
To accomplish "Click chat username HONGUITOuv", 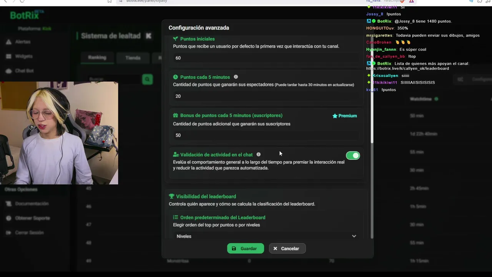I will 380,28.
